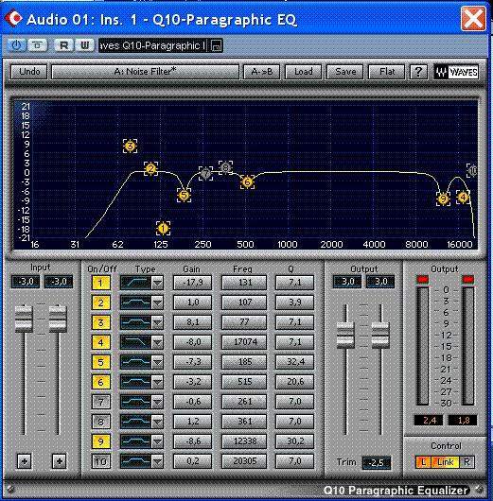Enable band 7 on/off button
493x501 pixels.
click(x=100, y=402)
